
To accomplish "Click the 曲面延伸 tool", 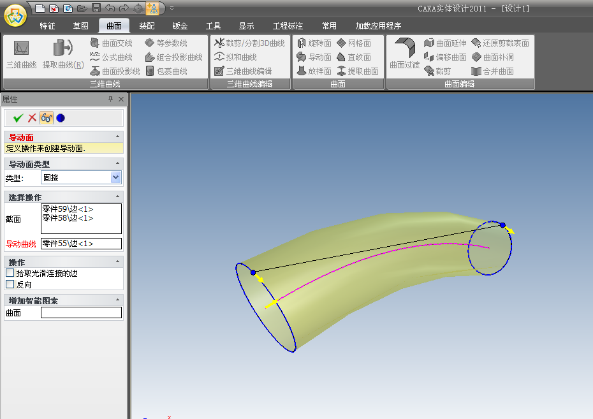I will 445,43.
